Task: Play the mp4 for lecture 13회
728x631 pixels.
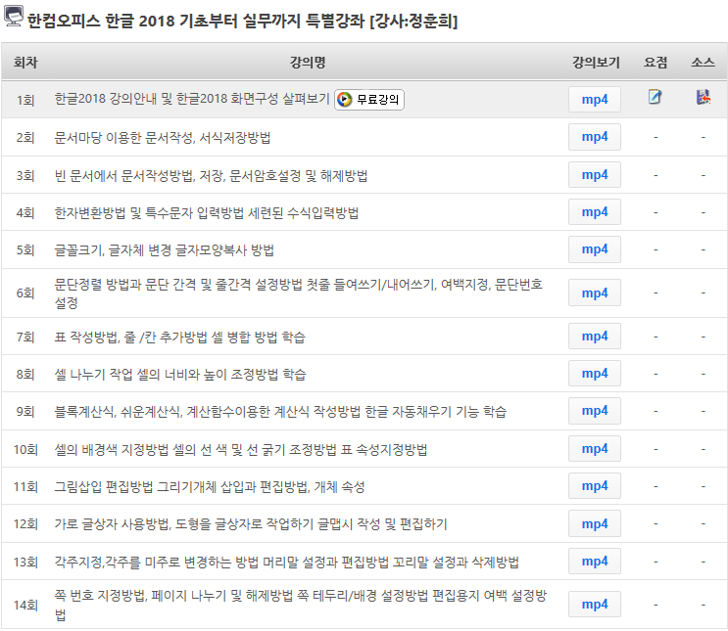Action: tap(595, 562)
